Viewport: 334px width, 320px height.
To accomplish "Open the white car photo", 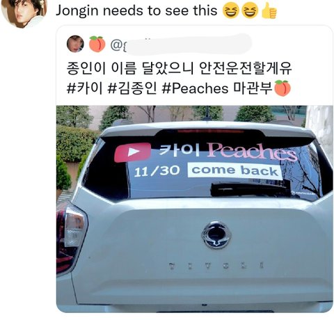I will coord(194,209).
